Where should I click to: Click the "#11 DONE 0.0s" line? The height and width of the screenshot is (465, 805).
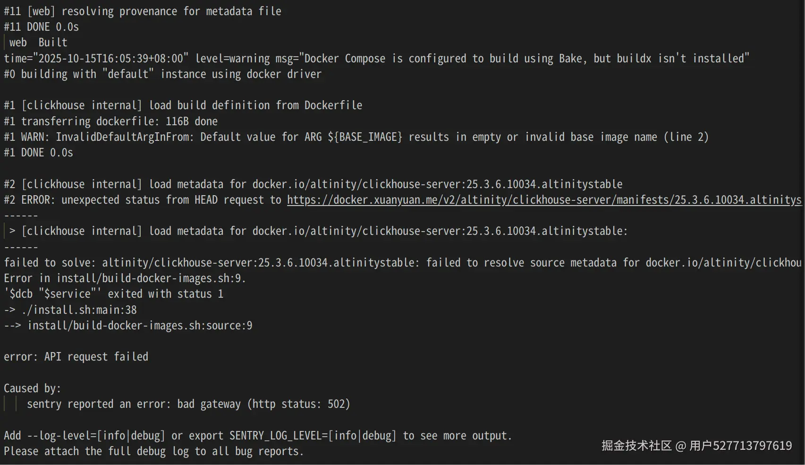pos(42,27)
